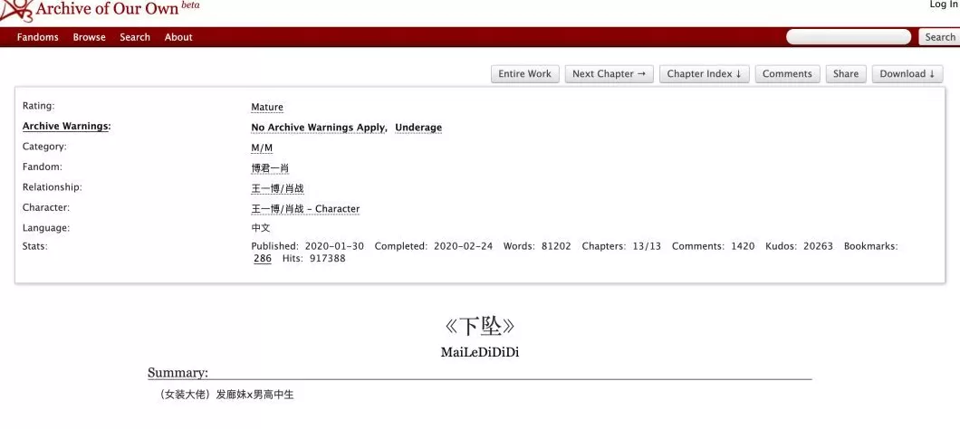This screenshot has height=429, width=960.
Task: Expand the Chapter Index dropdown
Action: 705,74
